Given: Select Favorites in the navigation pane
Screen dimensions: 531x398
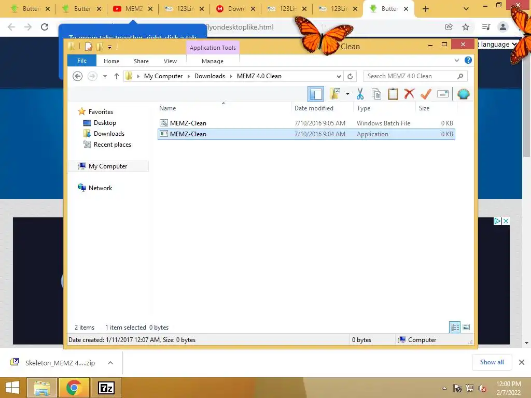Looking at the screenshot, I should coord(101,112).
